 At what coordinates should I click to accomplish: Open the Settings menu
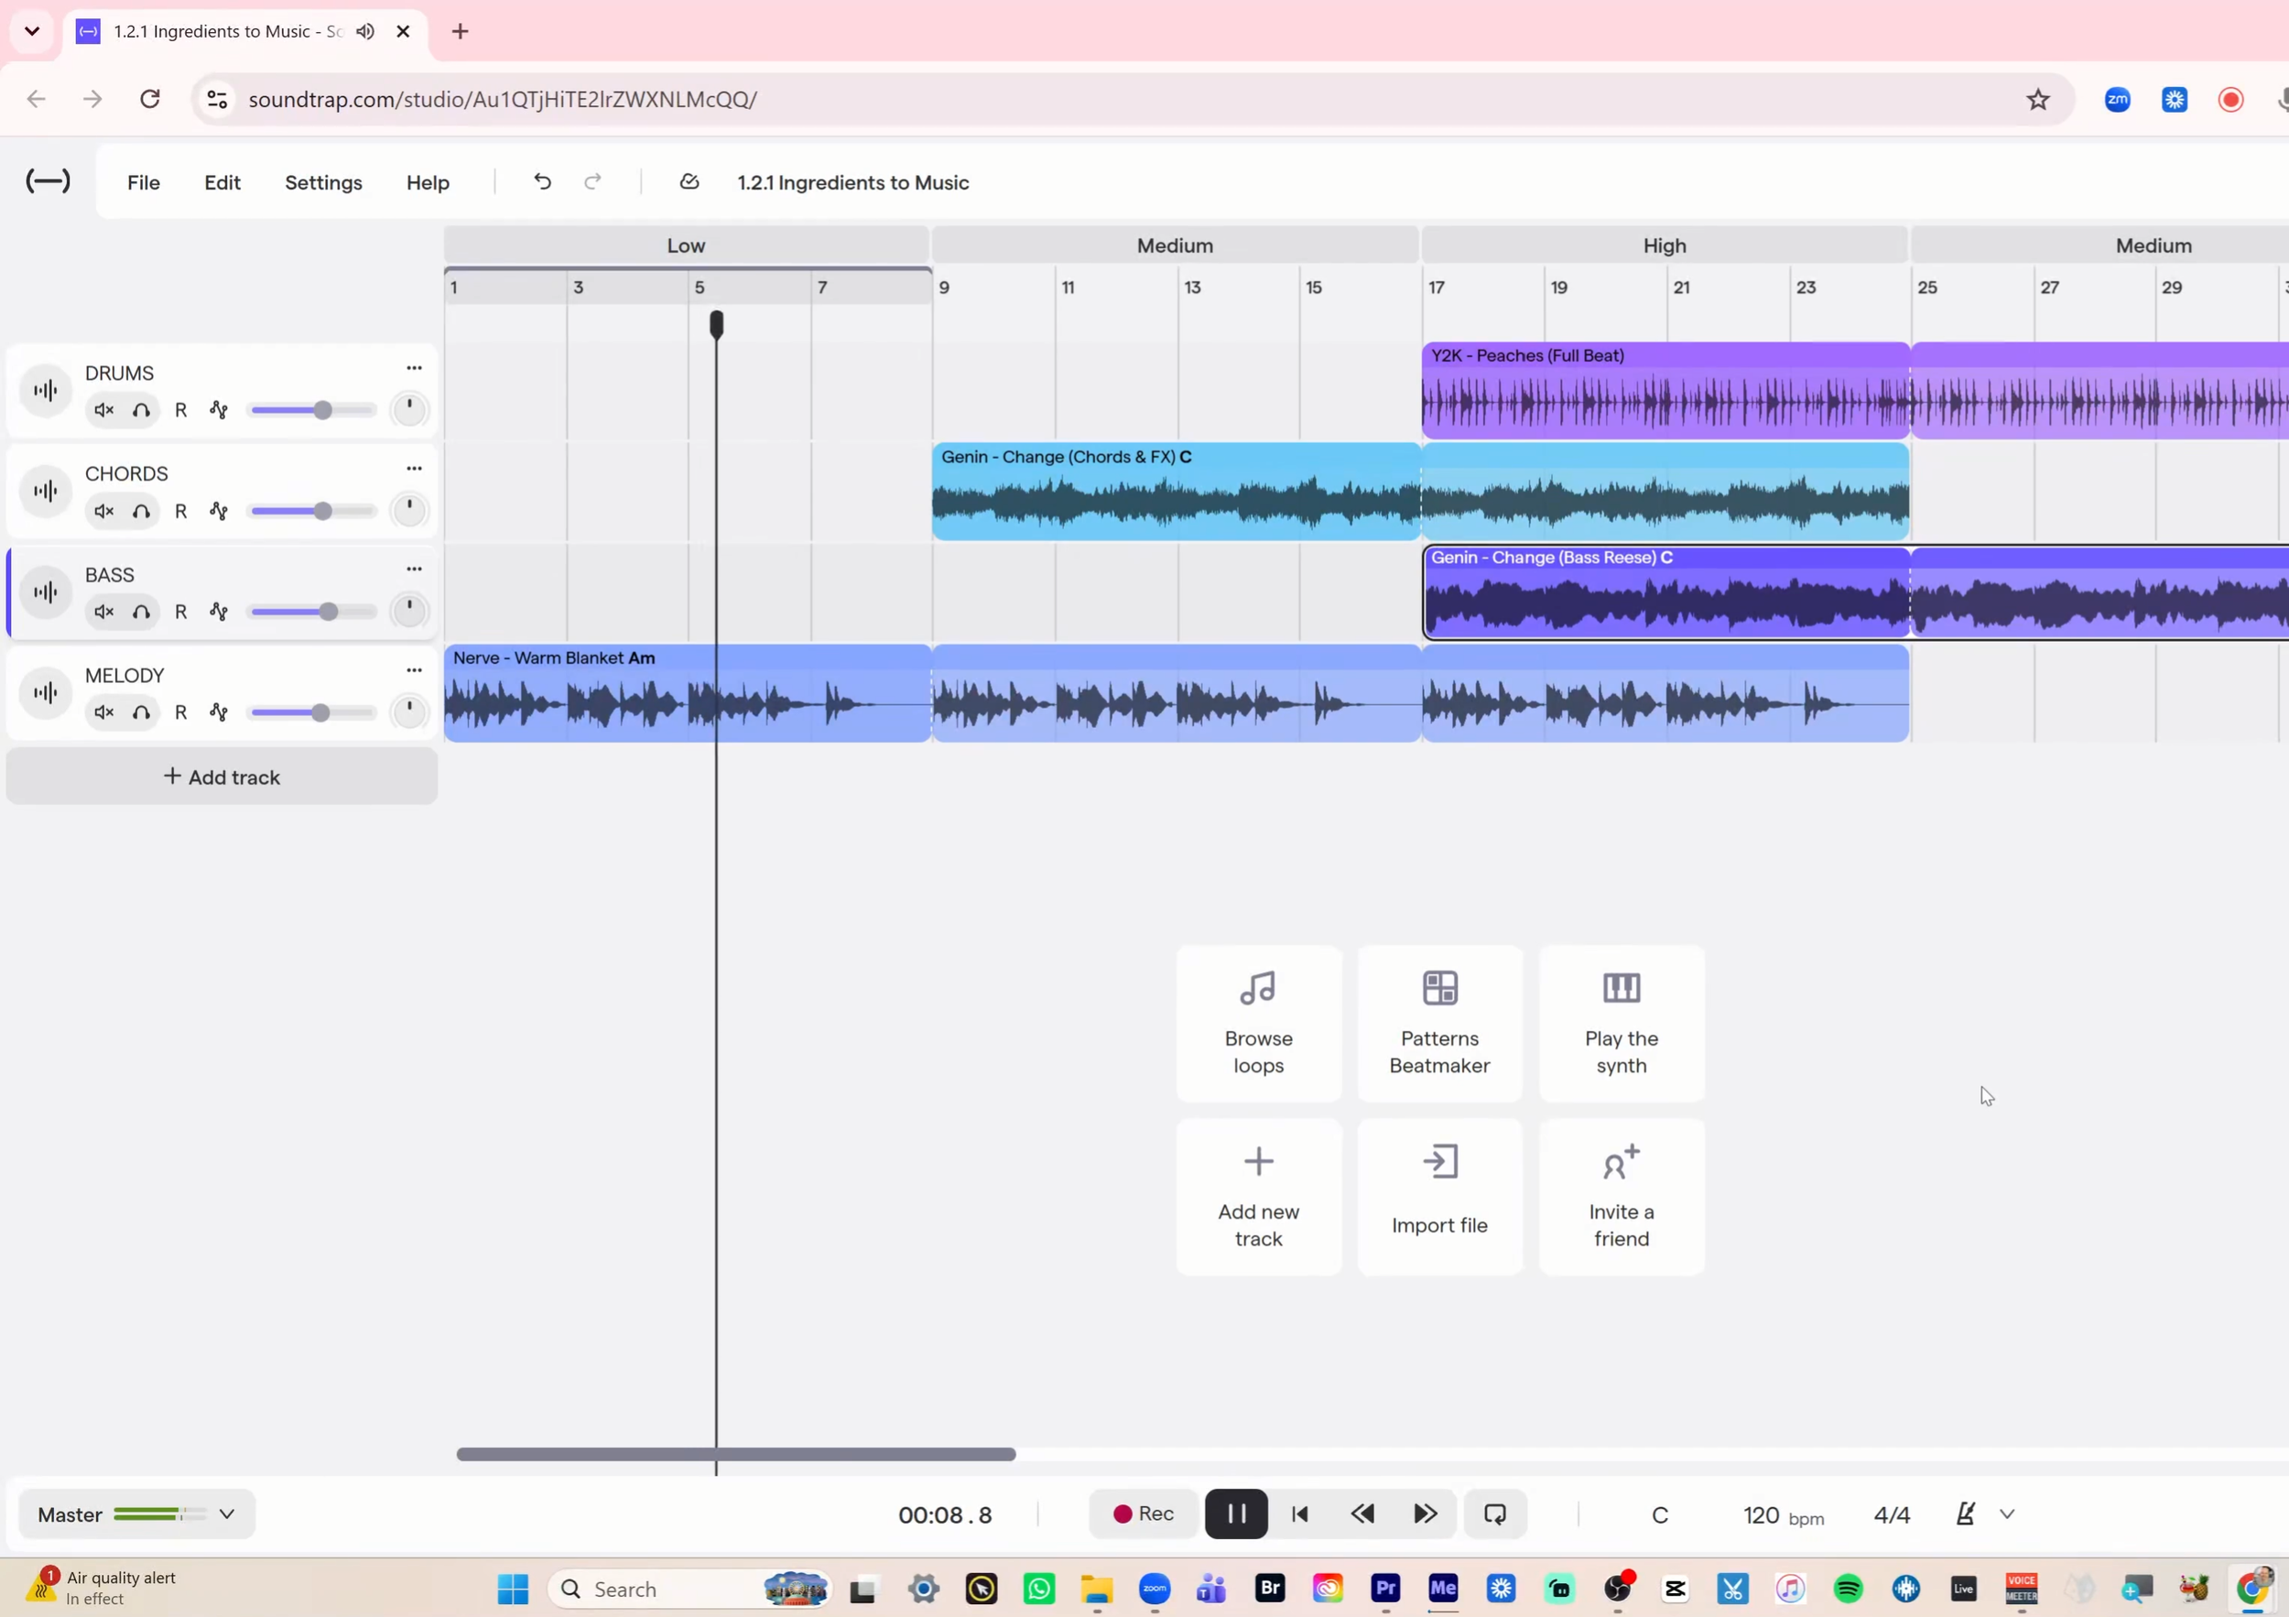point(323,182)
